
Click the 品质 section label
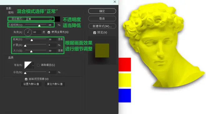tap(11, 57)
